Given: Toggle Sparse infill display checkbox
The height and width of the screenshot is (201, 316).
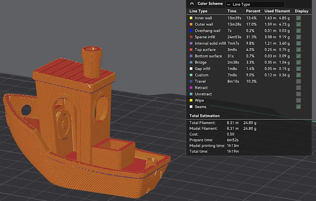Looking at the screenshot, I should tap(298, 37).
